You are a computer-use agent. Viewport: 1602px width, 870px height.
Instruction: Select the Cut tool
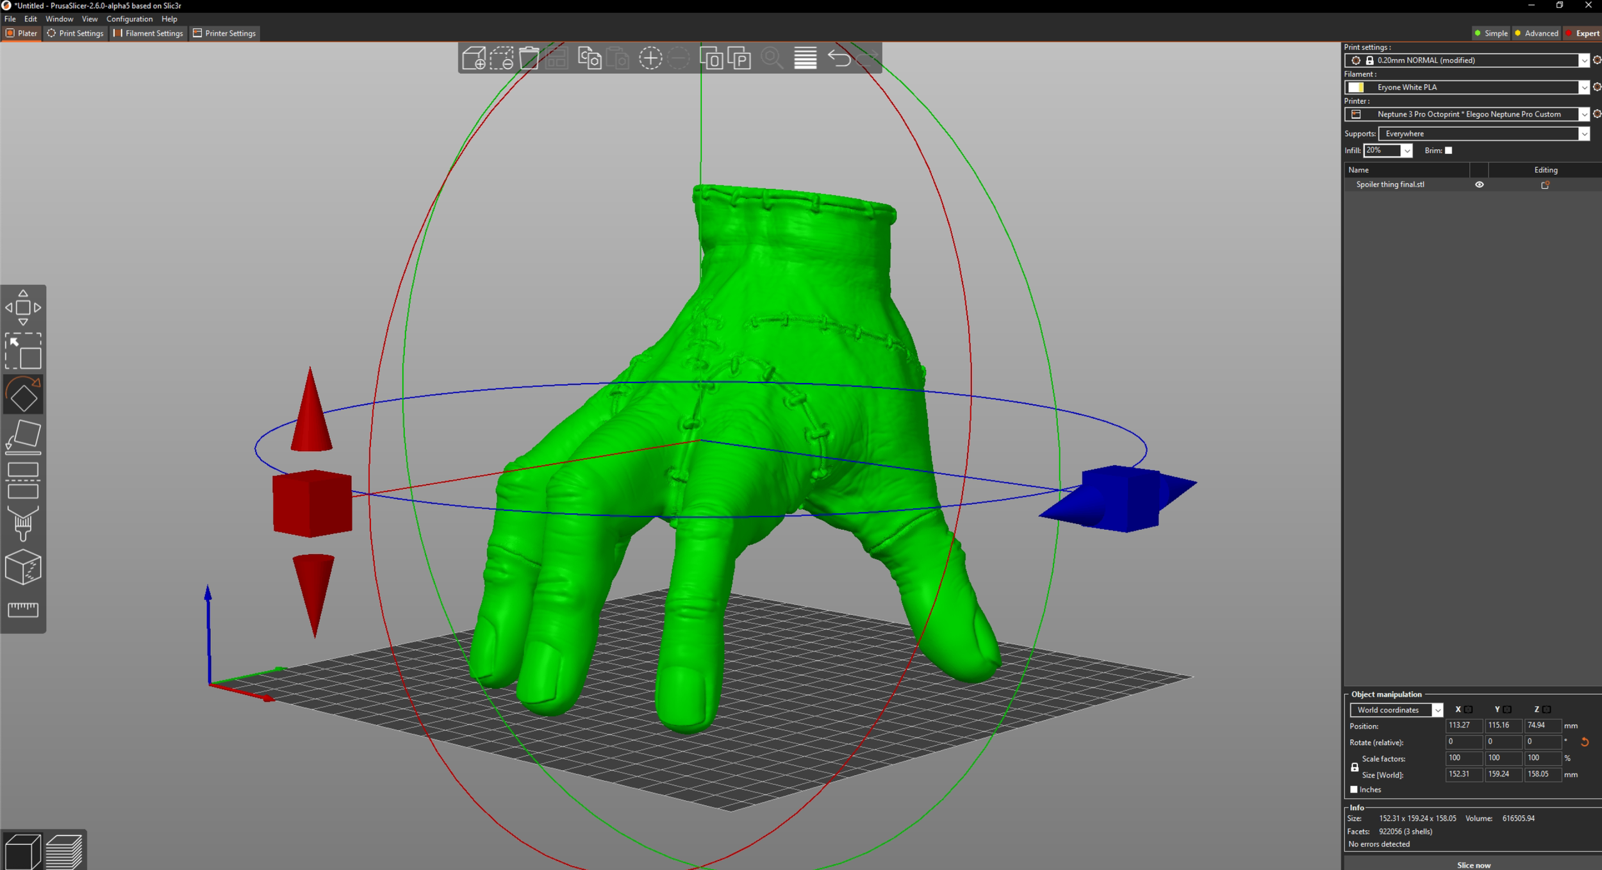[23, 480]
